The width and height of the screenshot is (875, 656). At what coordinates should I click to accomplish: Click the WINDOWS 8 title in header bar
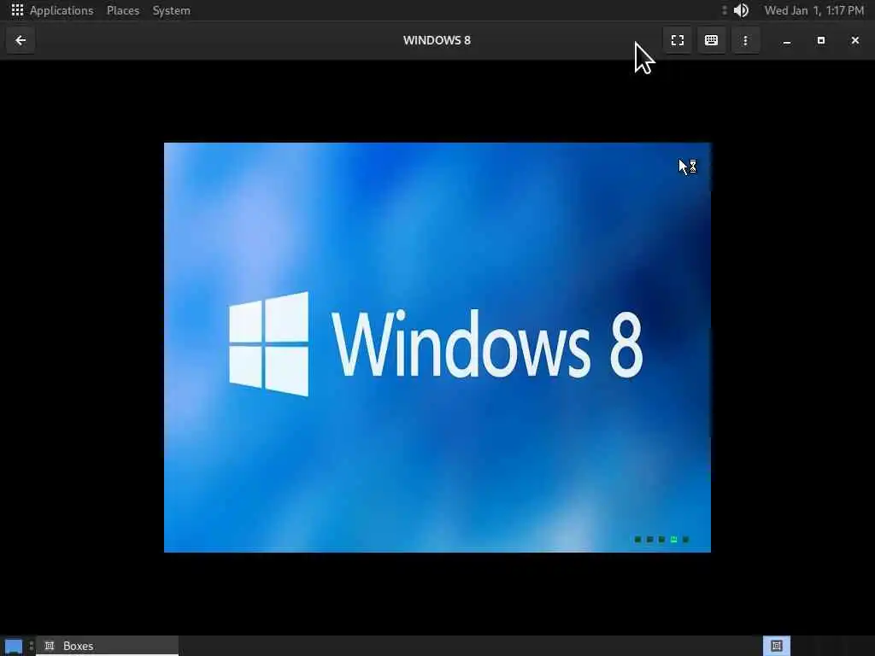(x=437, y=40)
